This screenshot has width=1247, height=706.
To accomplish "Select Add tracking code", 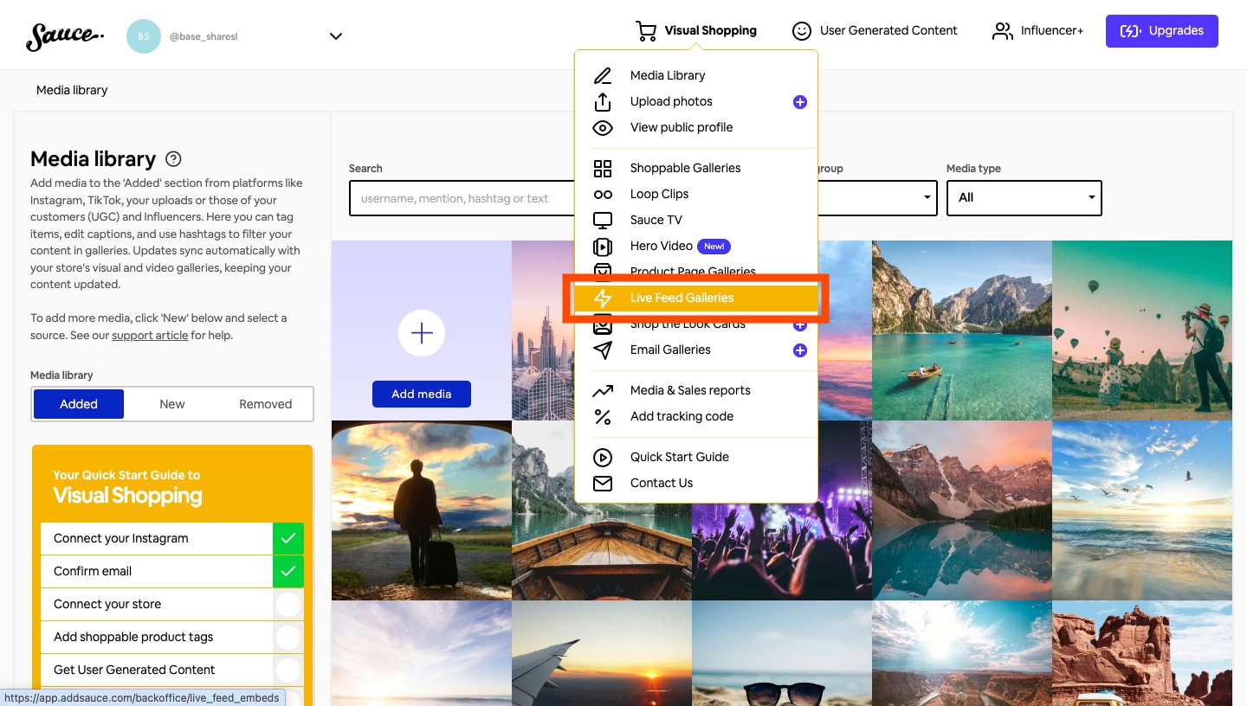I will [x=682, y=416].
